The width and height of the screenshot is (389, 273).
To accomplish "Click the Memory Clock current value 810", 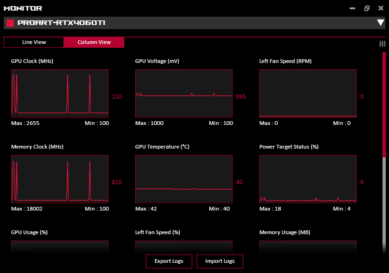I will coord(117,182).
